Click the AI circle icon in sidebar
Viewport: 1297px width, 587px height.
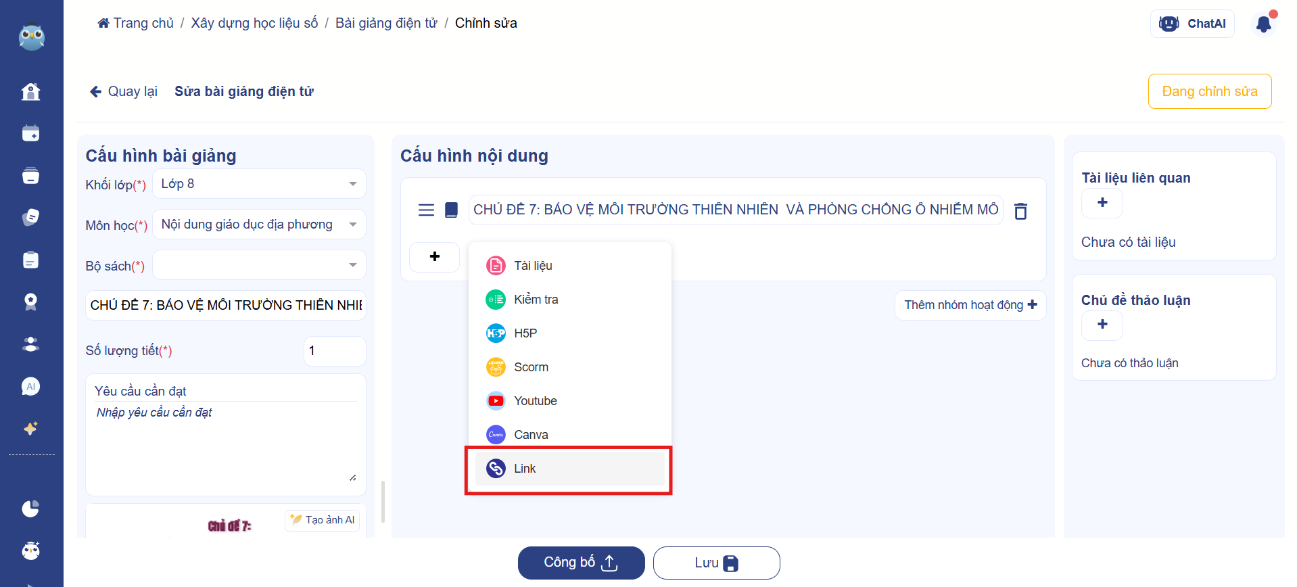pos(30,387)
